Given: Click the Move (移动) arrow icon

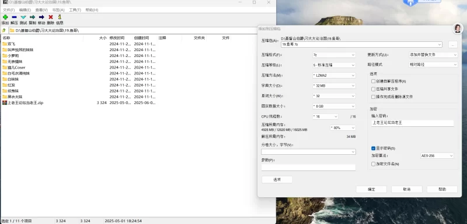Looking at the screenshot, I should [x=41, y=17].
